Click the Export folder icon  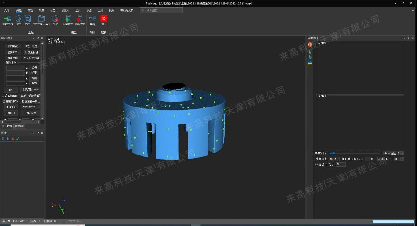click(92, 19)
